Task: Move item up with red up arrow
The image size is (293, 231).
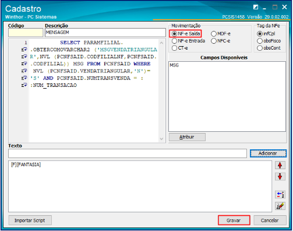Action: pyautogui.click(x=280, y=165)
